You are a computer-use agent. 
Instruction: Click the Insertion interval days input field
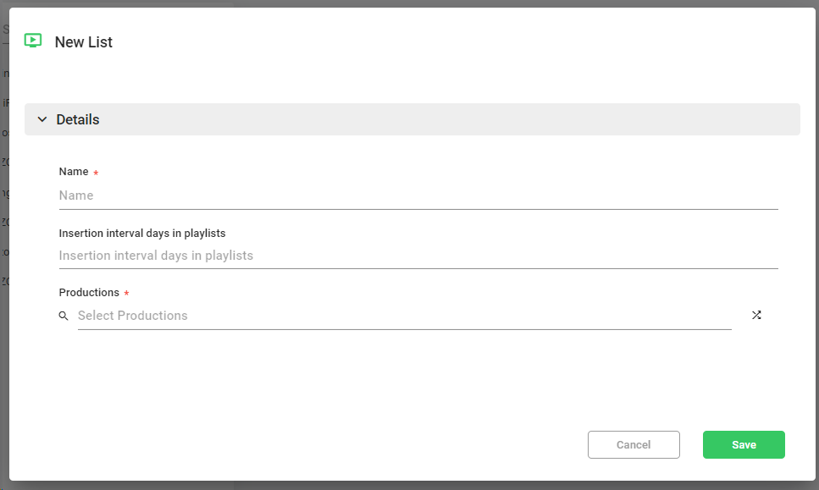point(418,256)
